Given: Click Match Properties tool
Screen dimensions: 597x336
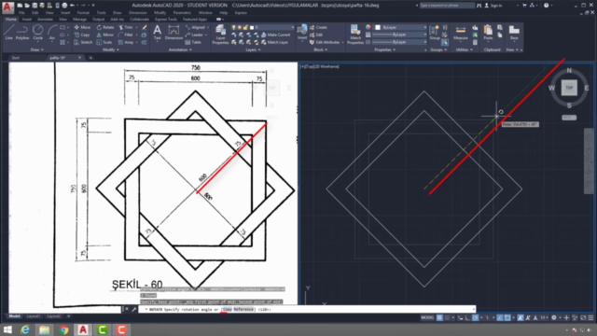Looking at the screenshot, I should [355, 35].
